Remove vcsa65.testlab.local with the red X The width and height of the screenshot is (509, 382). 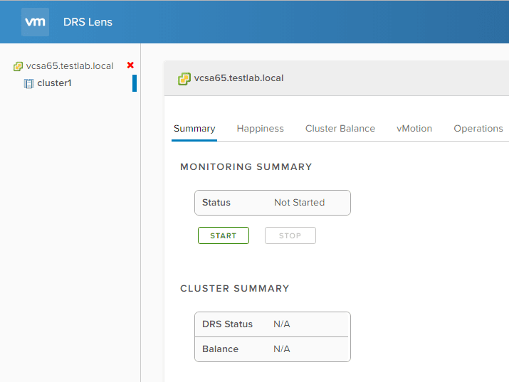click(x=130, y=65)
